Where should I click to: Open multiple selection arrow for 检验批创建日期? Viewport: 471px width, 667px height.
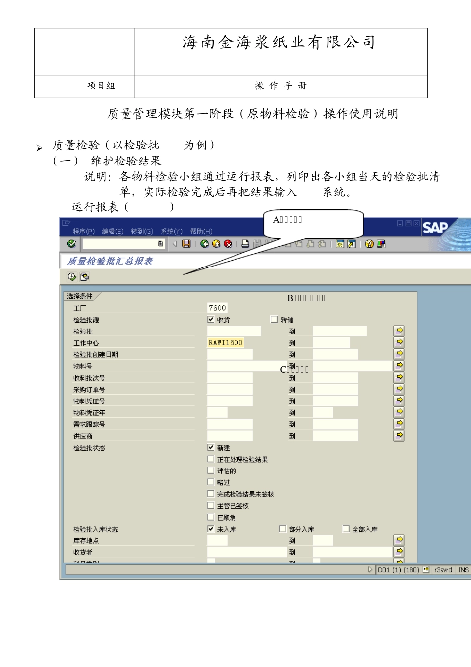[x=399, y=354]
